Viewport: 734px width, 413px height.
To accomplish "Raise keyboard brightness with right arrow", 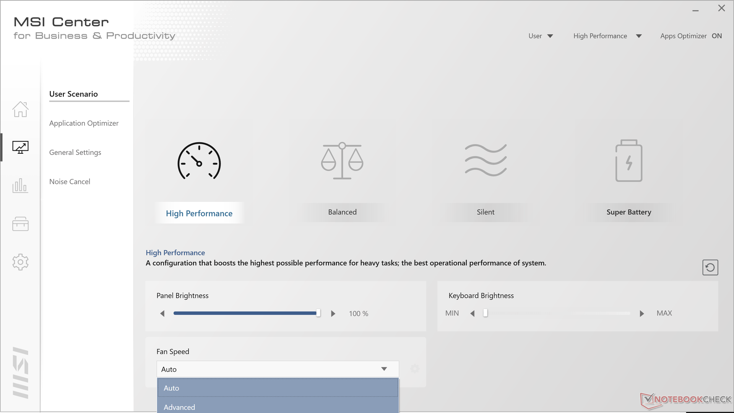I will [x=642, y=314].
